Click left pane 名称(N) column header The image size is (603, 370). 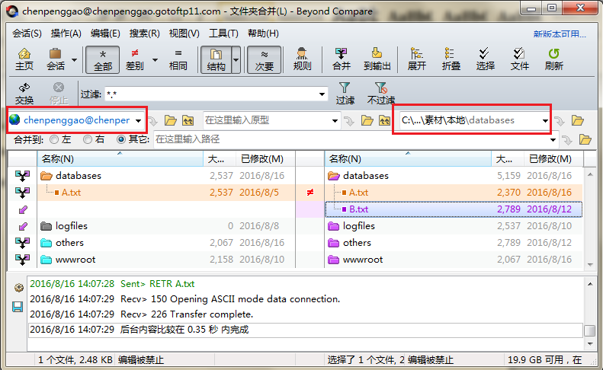[120, 158]
